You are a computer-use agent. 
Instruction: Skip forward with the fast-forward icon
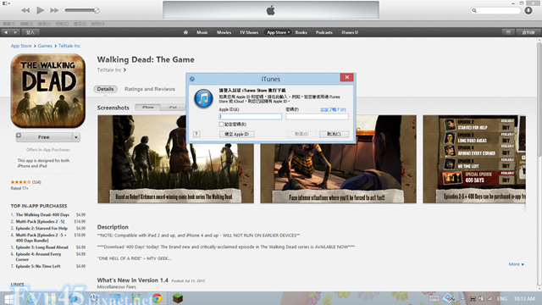[54, 10]
